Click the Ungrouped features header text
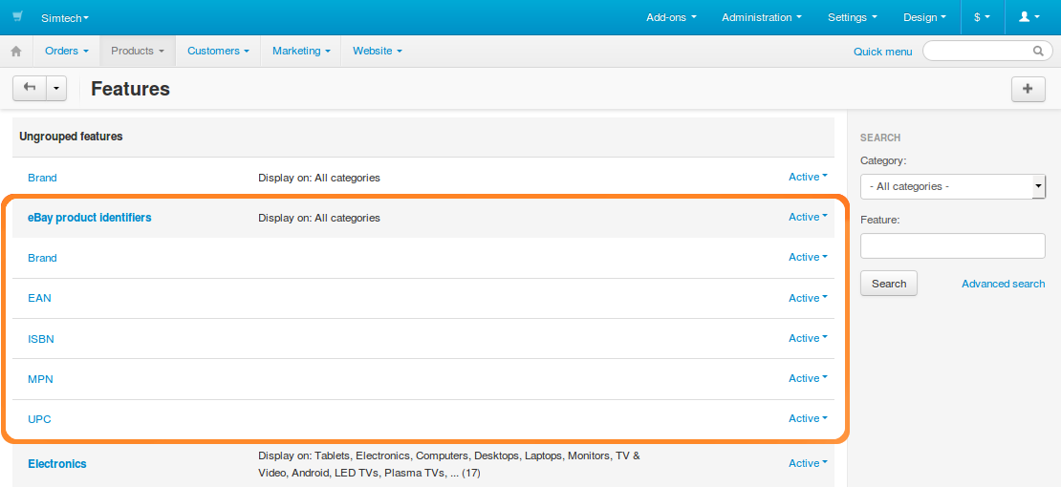Image resolution: width=1061 pixels, height=487 pixels. pos(71,137)
